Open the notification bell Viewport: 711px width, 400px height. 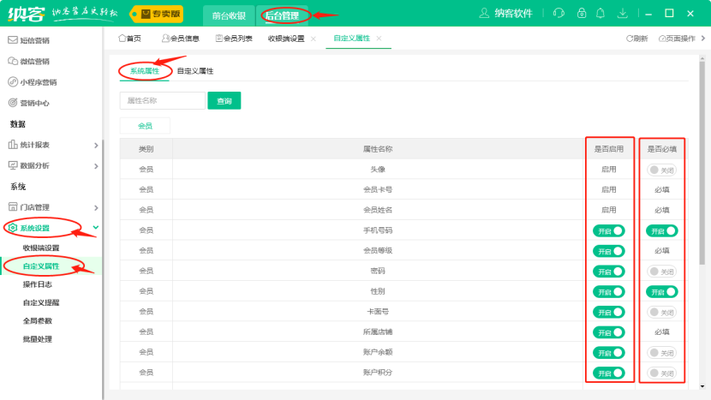601,13
